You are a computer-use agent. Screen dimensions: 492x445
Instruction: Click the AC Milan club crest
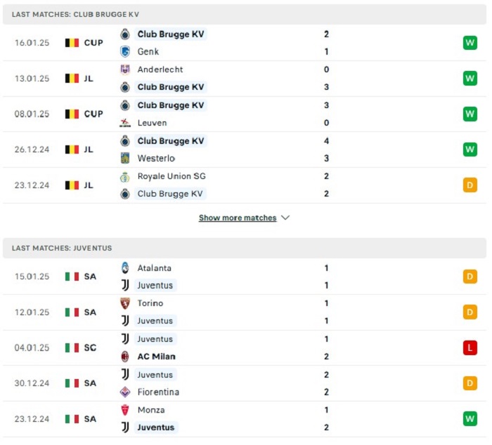(125, 357)
